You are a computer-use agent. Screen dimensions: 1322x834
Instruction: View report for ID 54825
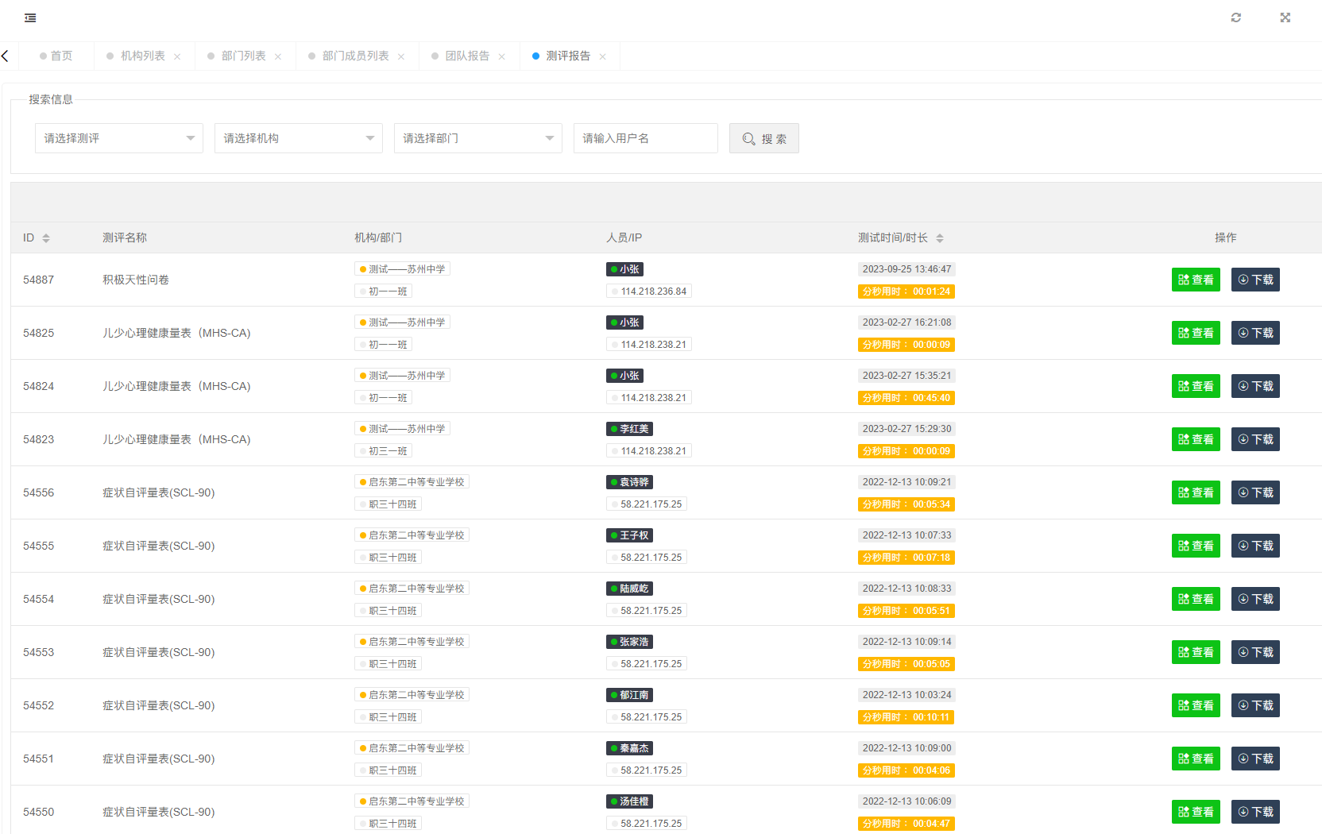click(1196, 333)
